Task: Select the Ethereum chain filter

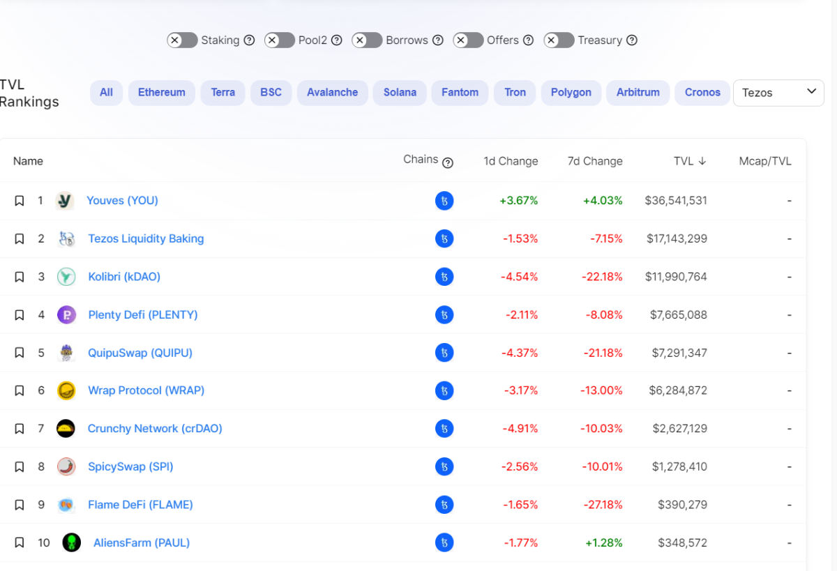Action: (162, 93)
